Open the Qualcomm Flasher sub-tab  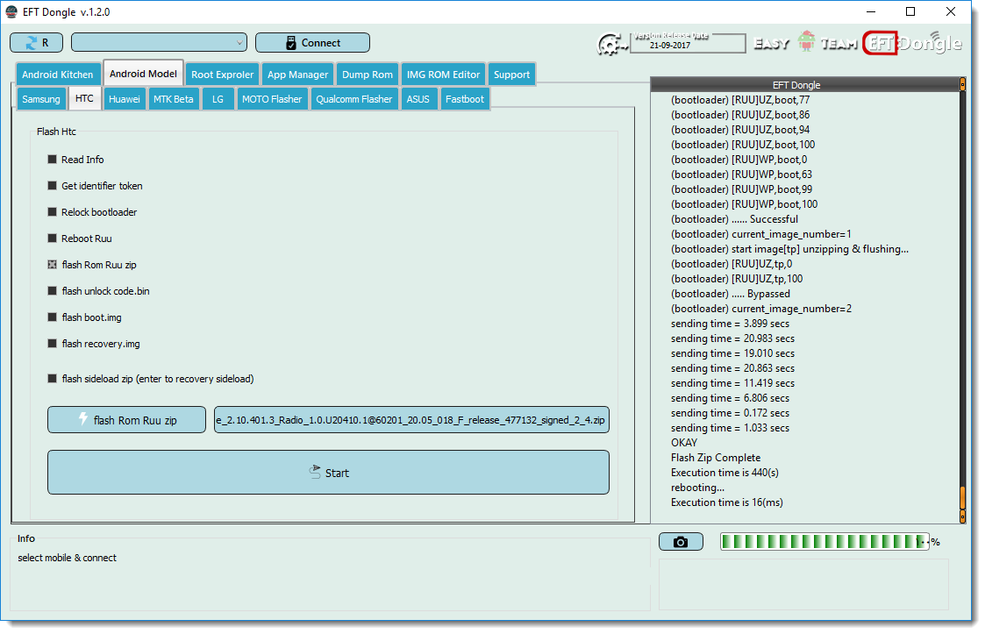354,99
